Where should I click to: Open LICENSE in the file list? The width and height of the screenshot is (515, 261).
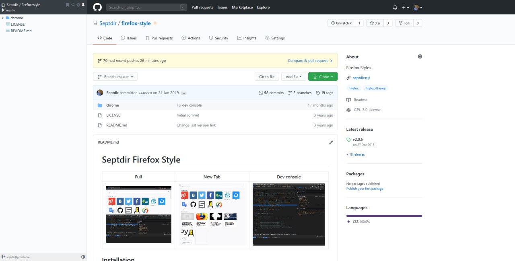[x=113, y=115]
